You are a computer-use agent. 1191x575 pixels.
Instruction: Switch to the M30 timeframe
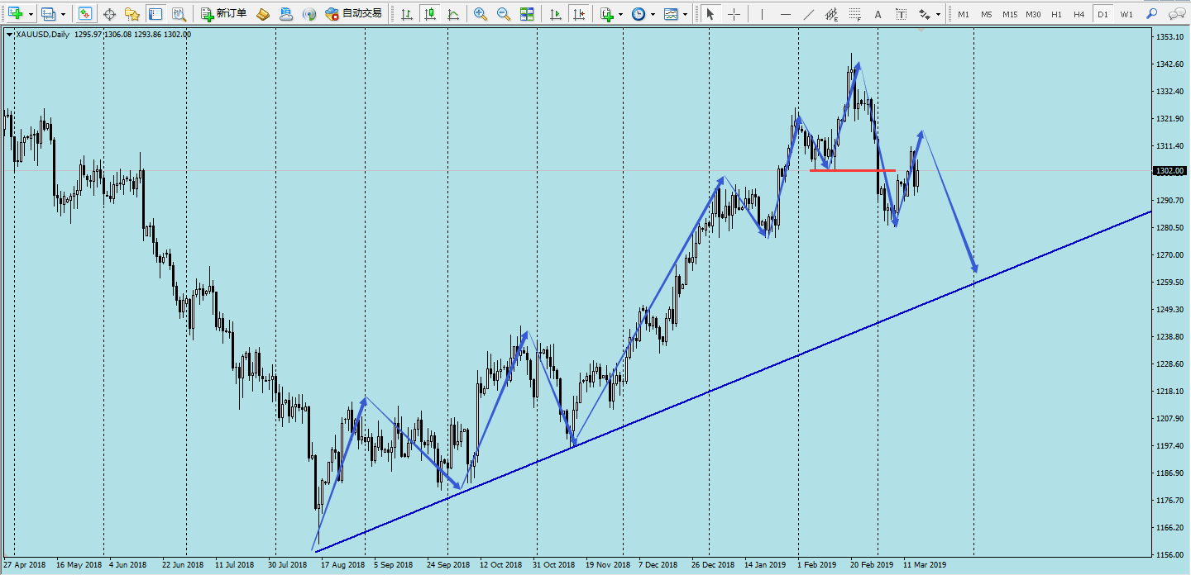(x=1033, y=14)
